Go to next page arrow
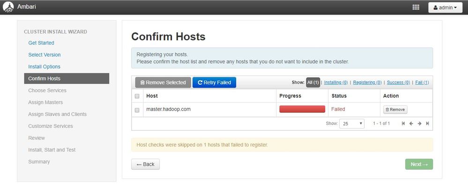This screenshot has width=468, height=189. (419, 124)
